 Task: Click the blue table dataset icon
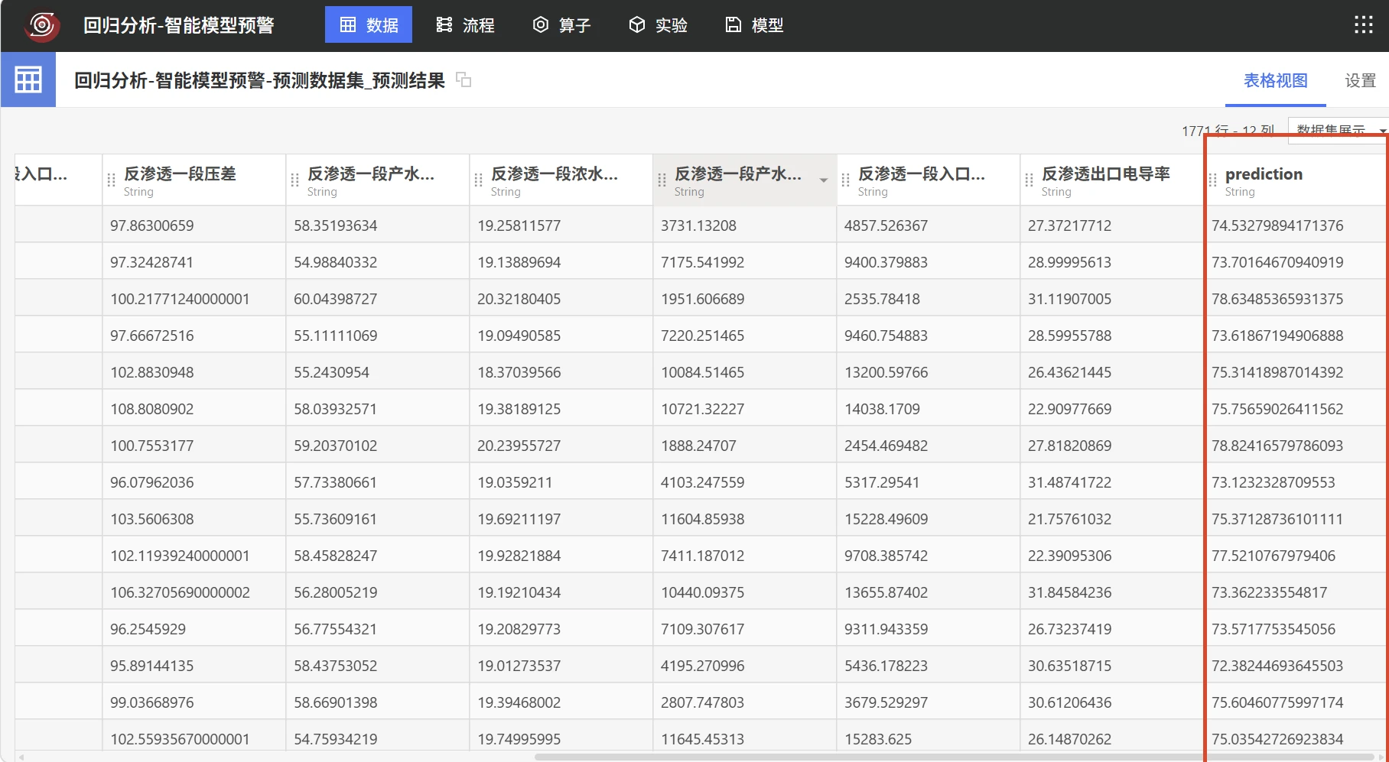point(28,79)
